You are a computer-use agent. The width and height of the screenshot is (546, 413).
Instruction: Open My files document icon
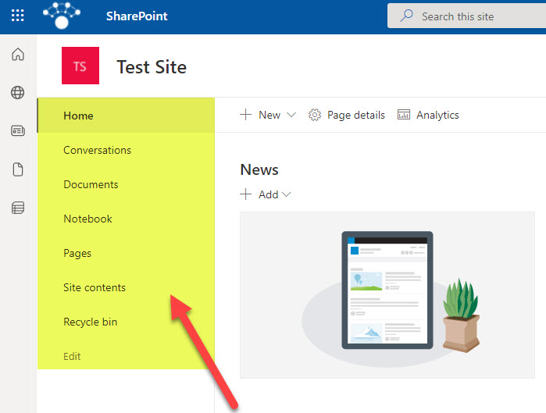pos(17,169)
